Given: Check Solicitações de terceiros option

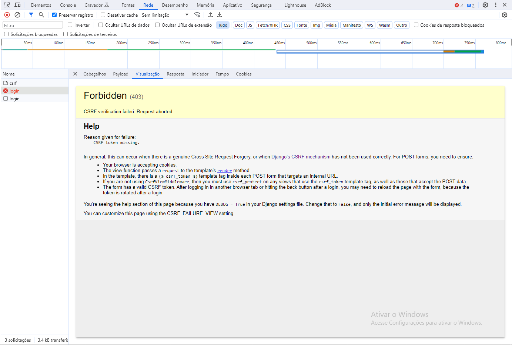Looking at the screenshot, I should pos(66,34).
